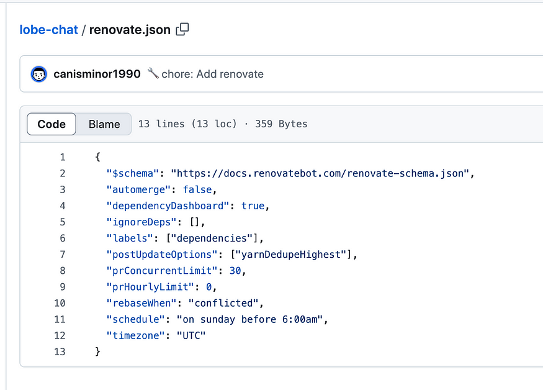The image size is (543, 390).
Task: Click the "UTC" string value
Action: pyautogui.click(x=191, y=335)
